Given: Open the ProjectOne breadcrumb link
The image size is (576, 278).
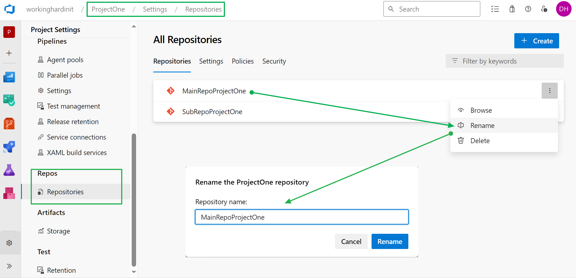Looking at the screenshot, I should [x=108, y=9].
